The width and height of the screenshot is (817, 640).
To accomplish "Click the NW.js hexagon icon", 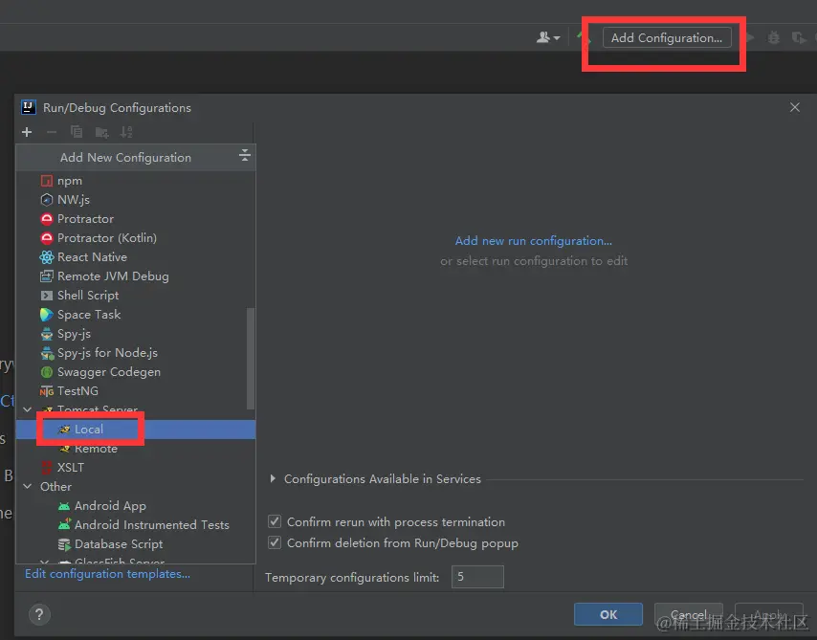I will click(x=47, y=200).
